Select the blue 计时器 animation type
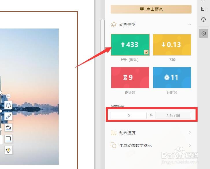Image resolution: width=210 pixels, height=169 pixels. click(x=172, y=77)
